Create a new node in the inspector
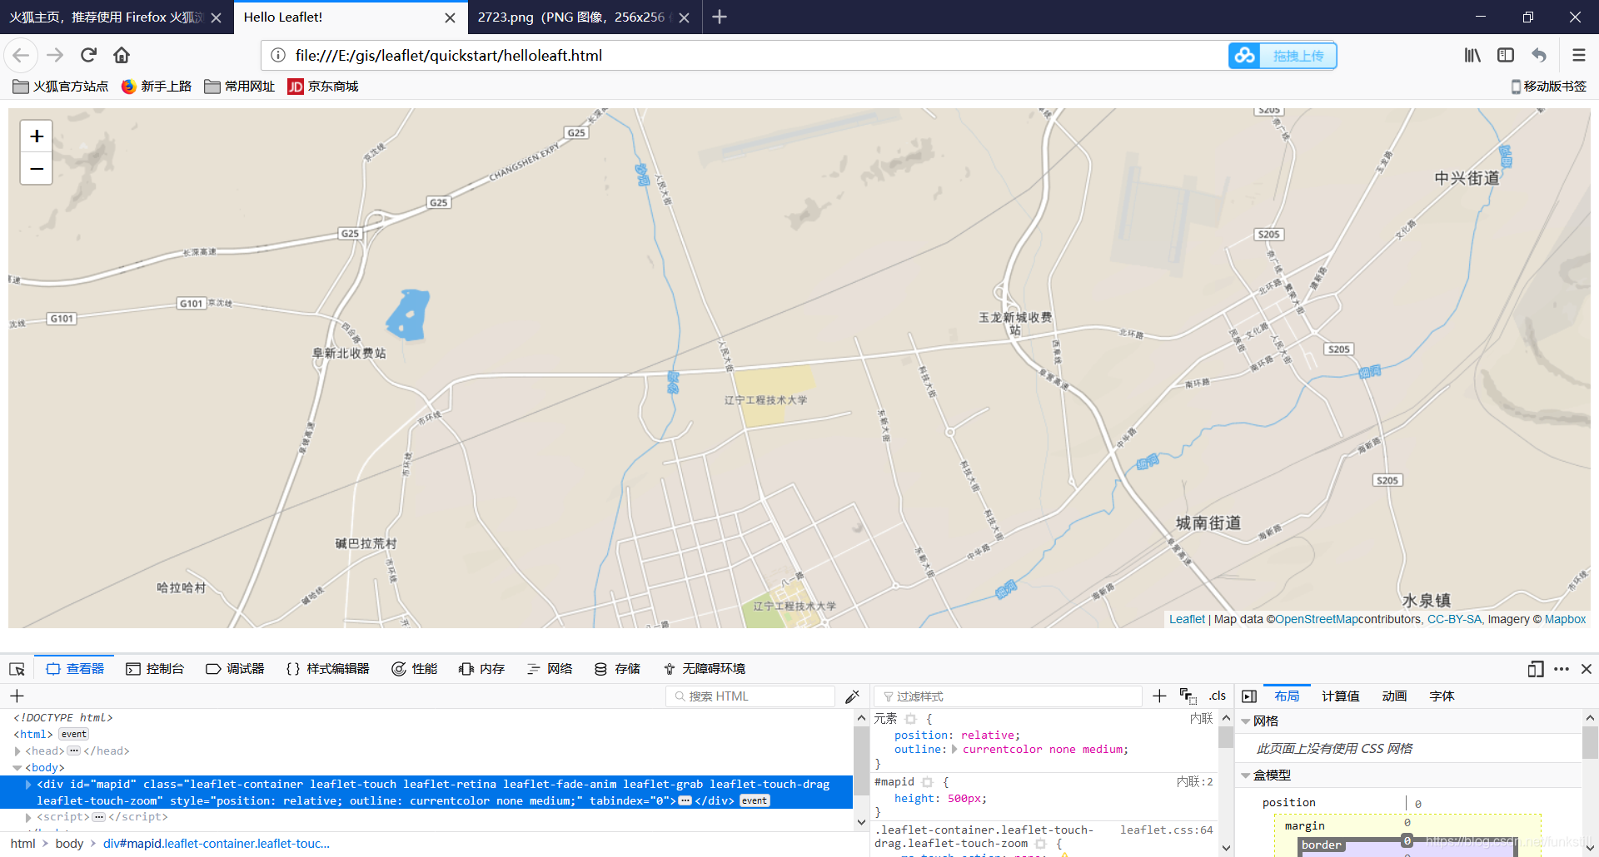This screenshot has height=857, width=1599. click(x=17, y=696)
